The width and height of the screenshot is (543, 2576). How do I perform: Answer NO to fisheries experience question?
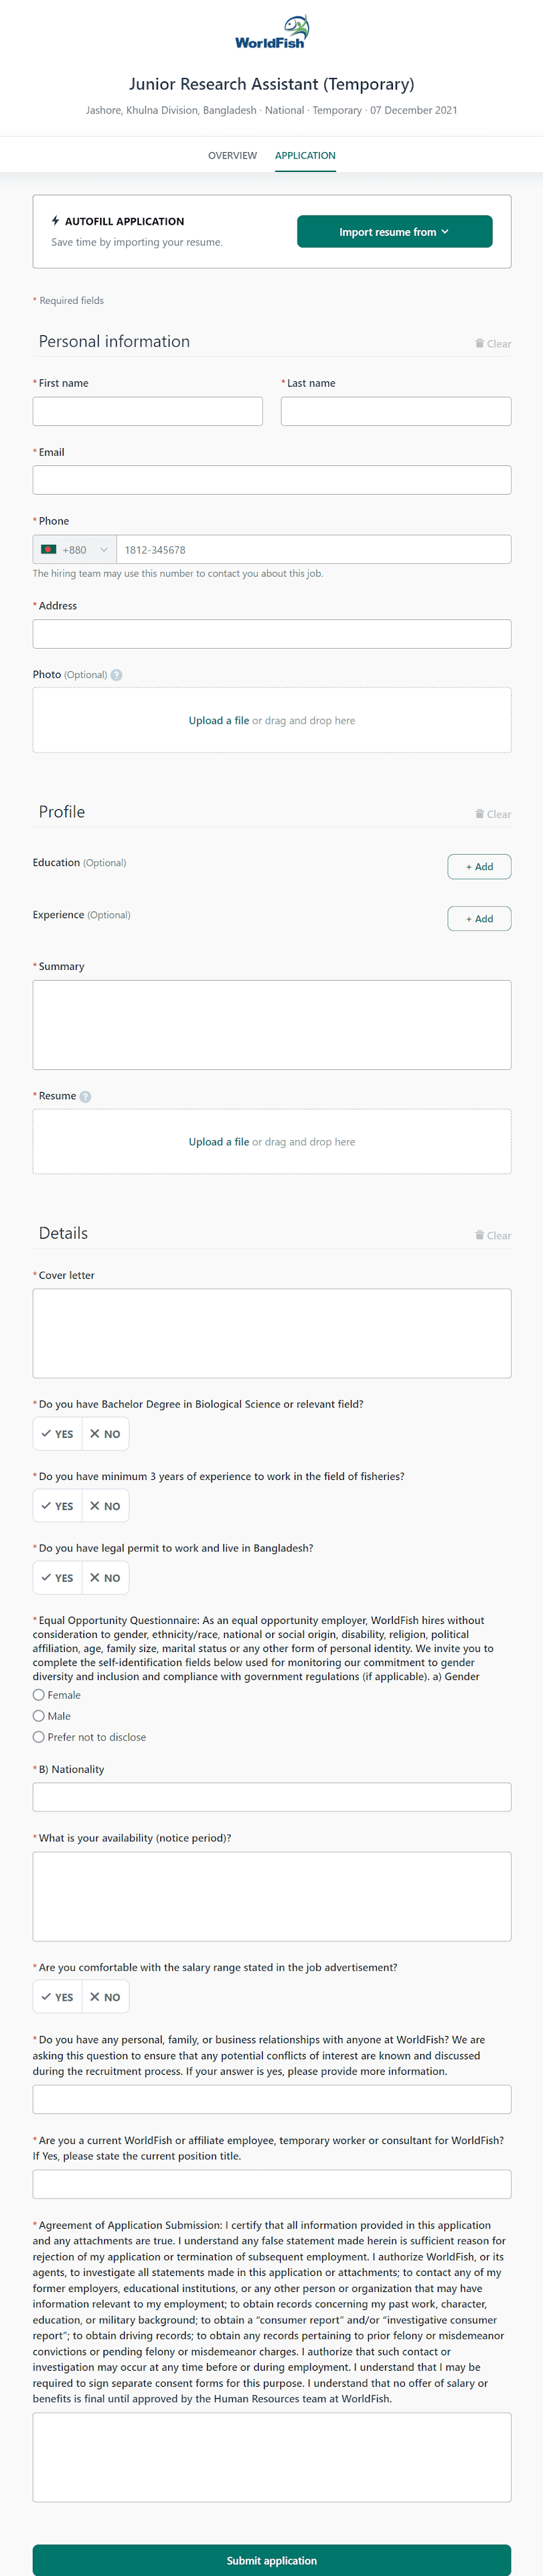click(x=105, y=1506)
